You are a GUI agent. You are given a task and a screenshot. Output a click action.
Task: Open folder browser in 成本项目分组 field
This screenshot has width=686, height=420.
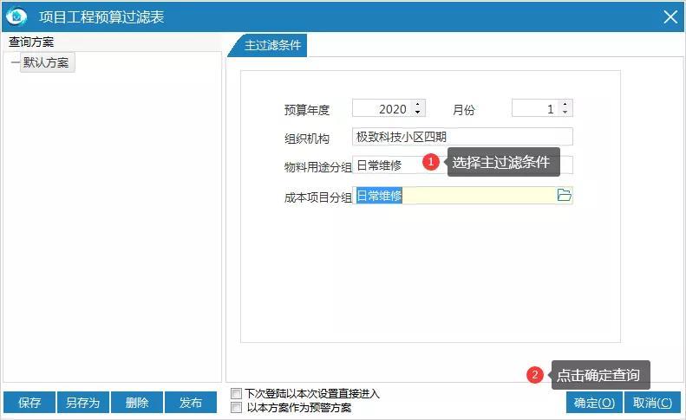click(564, 195)
